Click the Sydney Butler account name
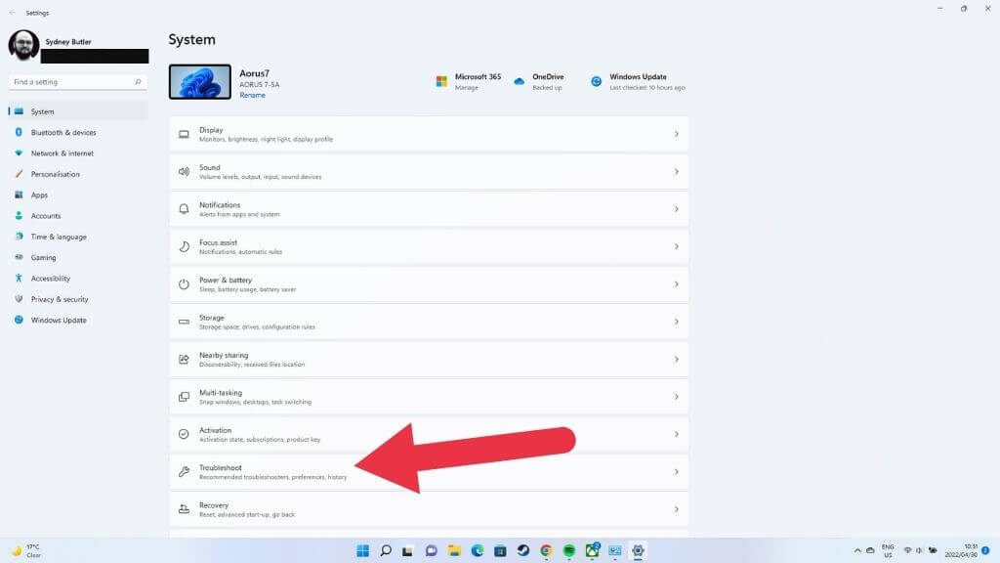 [68, 42]
